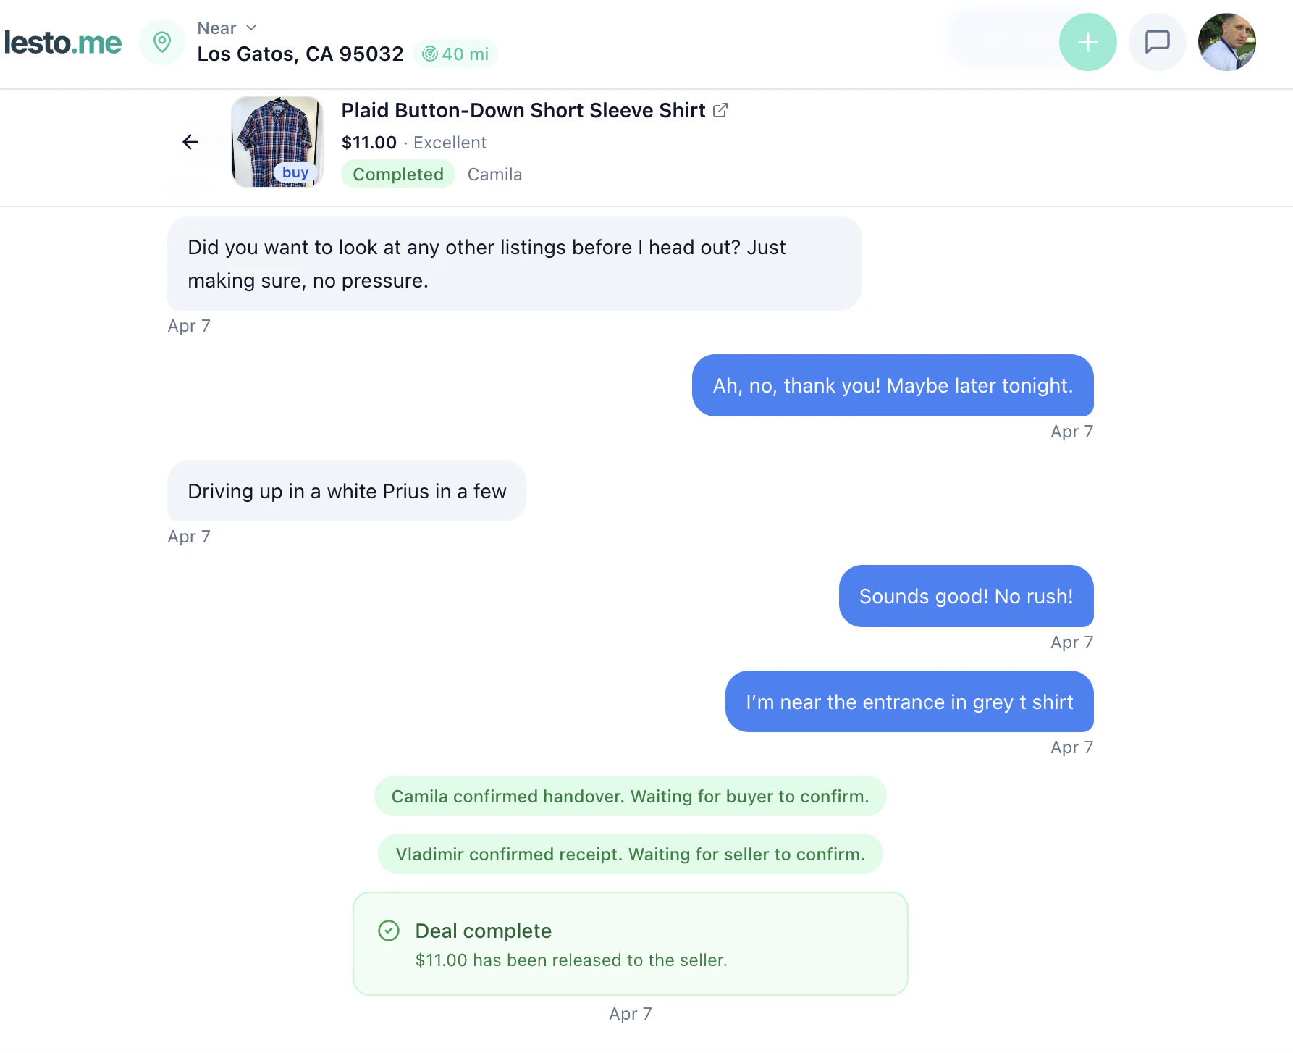1293x1053 pixels.
Task: Create a new listing with plus button
Action: 1087,42
